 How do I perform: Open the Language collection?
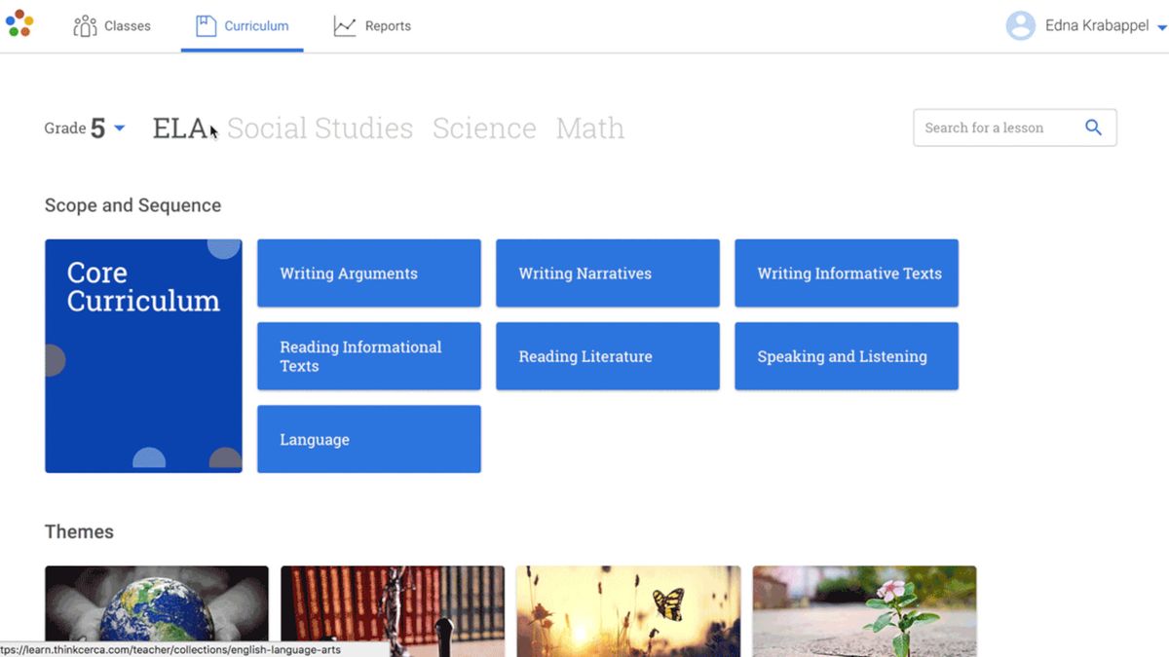click(369, 439)
